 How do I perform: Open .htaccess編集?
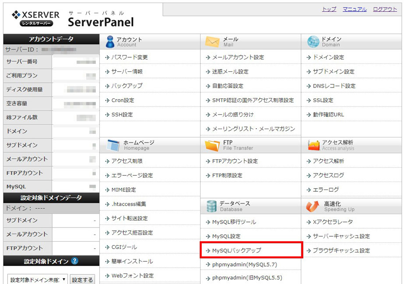click(x=129, y=204)
